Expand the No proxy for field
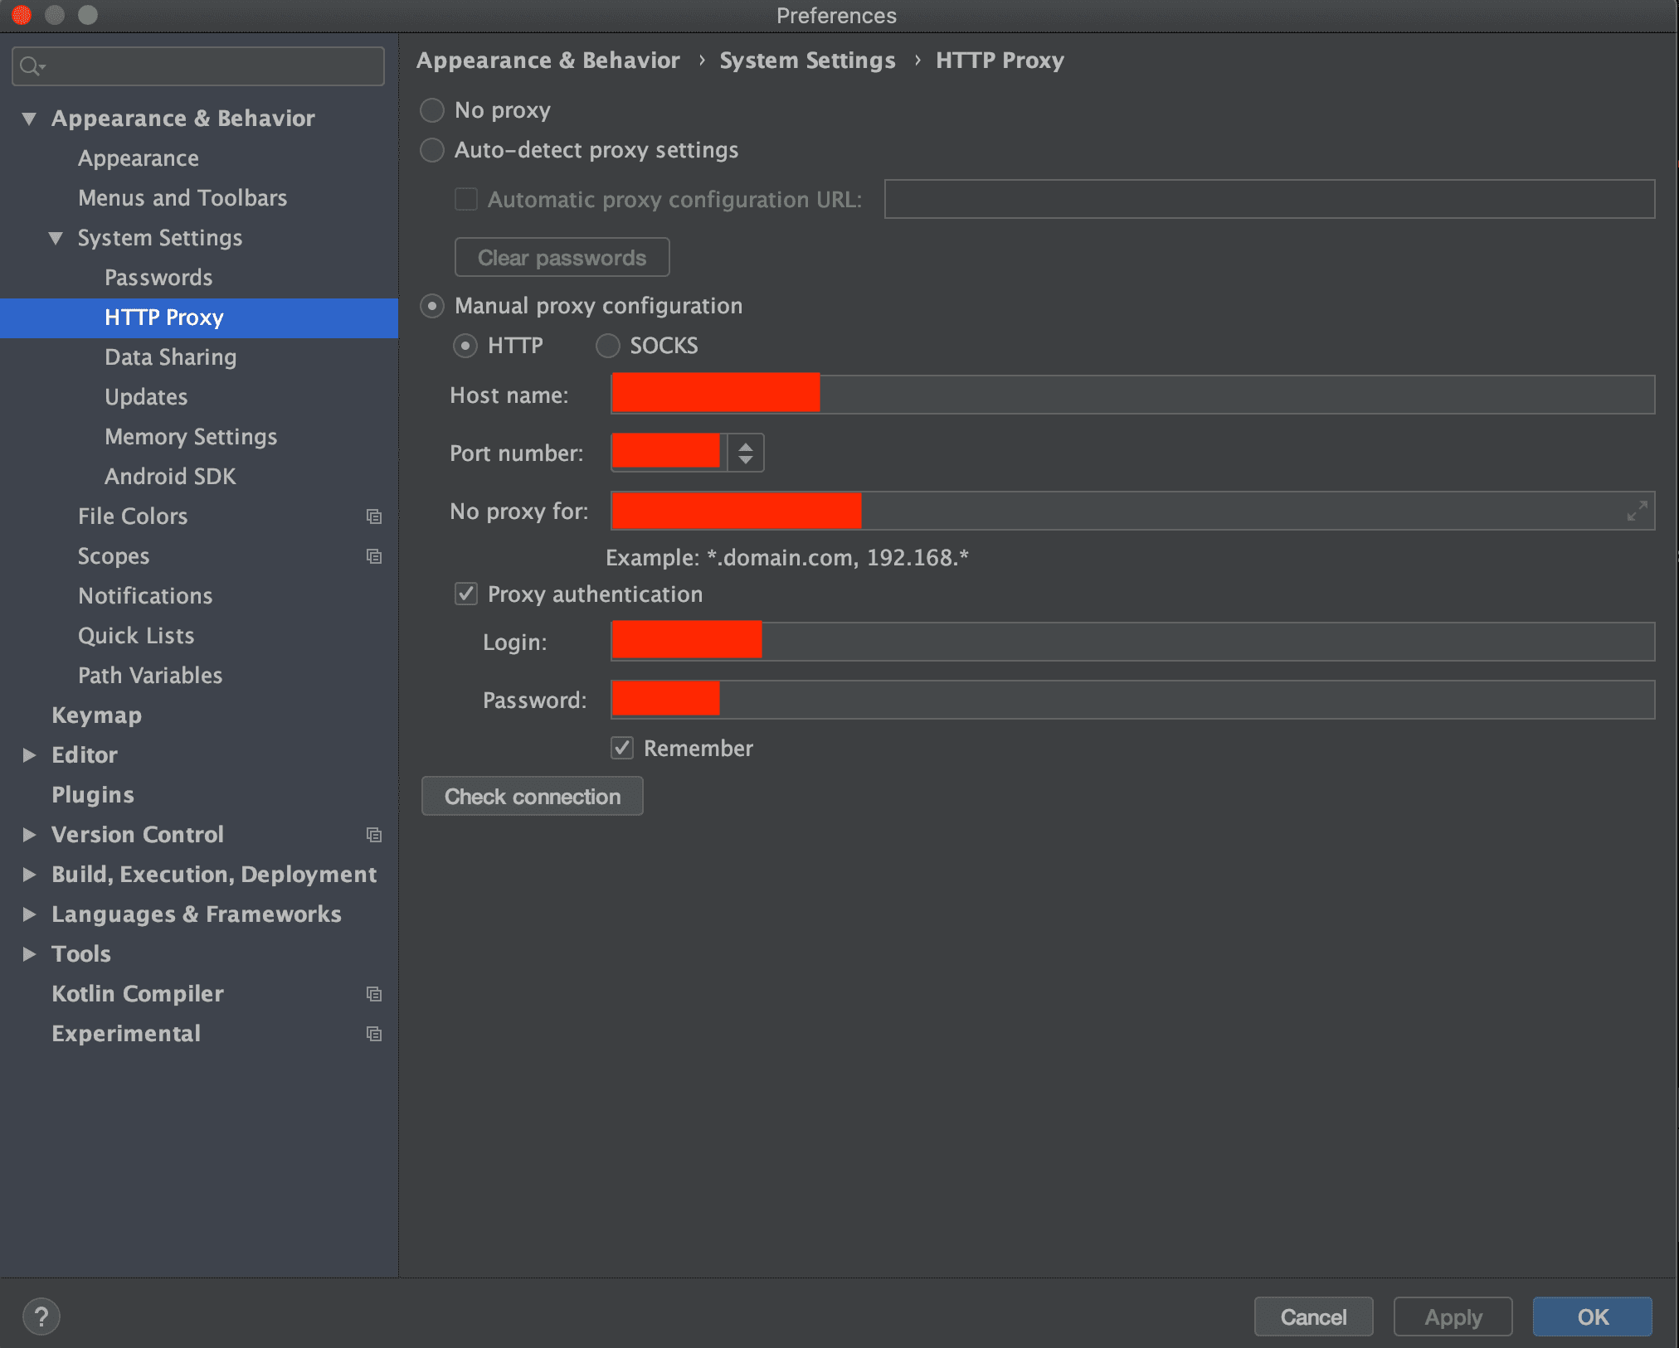Screen dimensions: 1679x1348 [x=1636, y=511]
